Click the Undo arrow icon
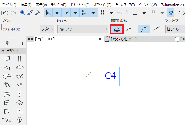This screenshot has height=125, width=185. (x=6, y=13)
